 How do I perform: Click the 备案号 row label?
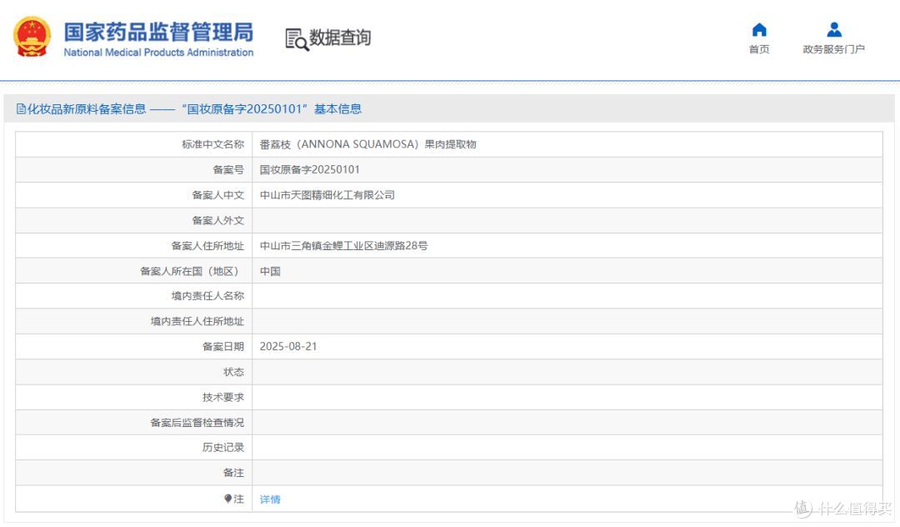click(228, 170)
